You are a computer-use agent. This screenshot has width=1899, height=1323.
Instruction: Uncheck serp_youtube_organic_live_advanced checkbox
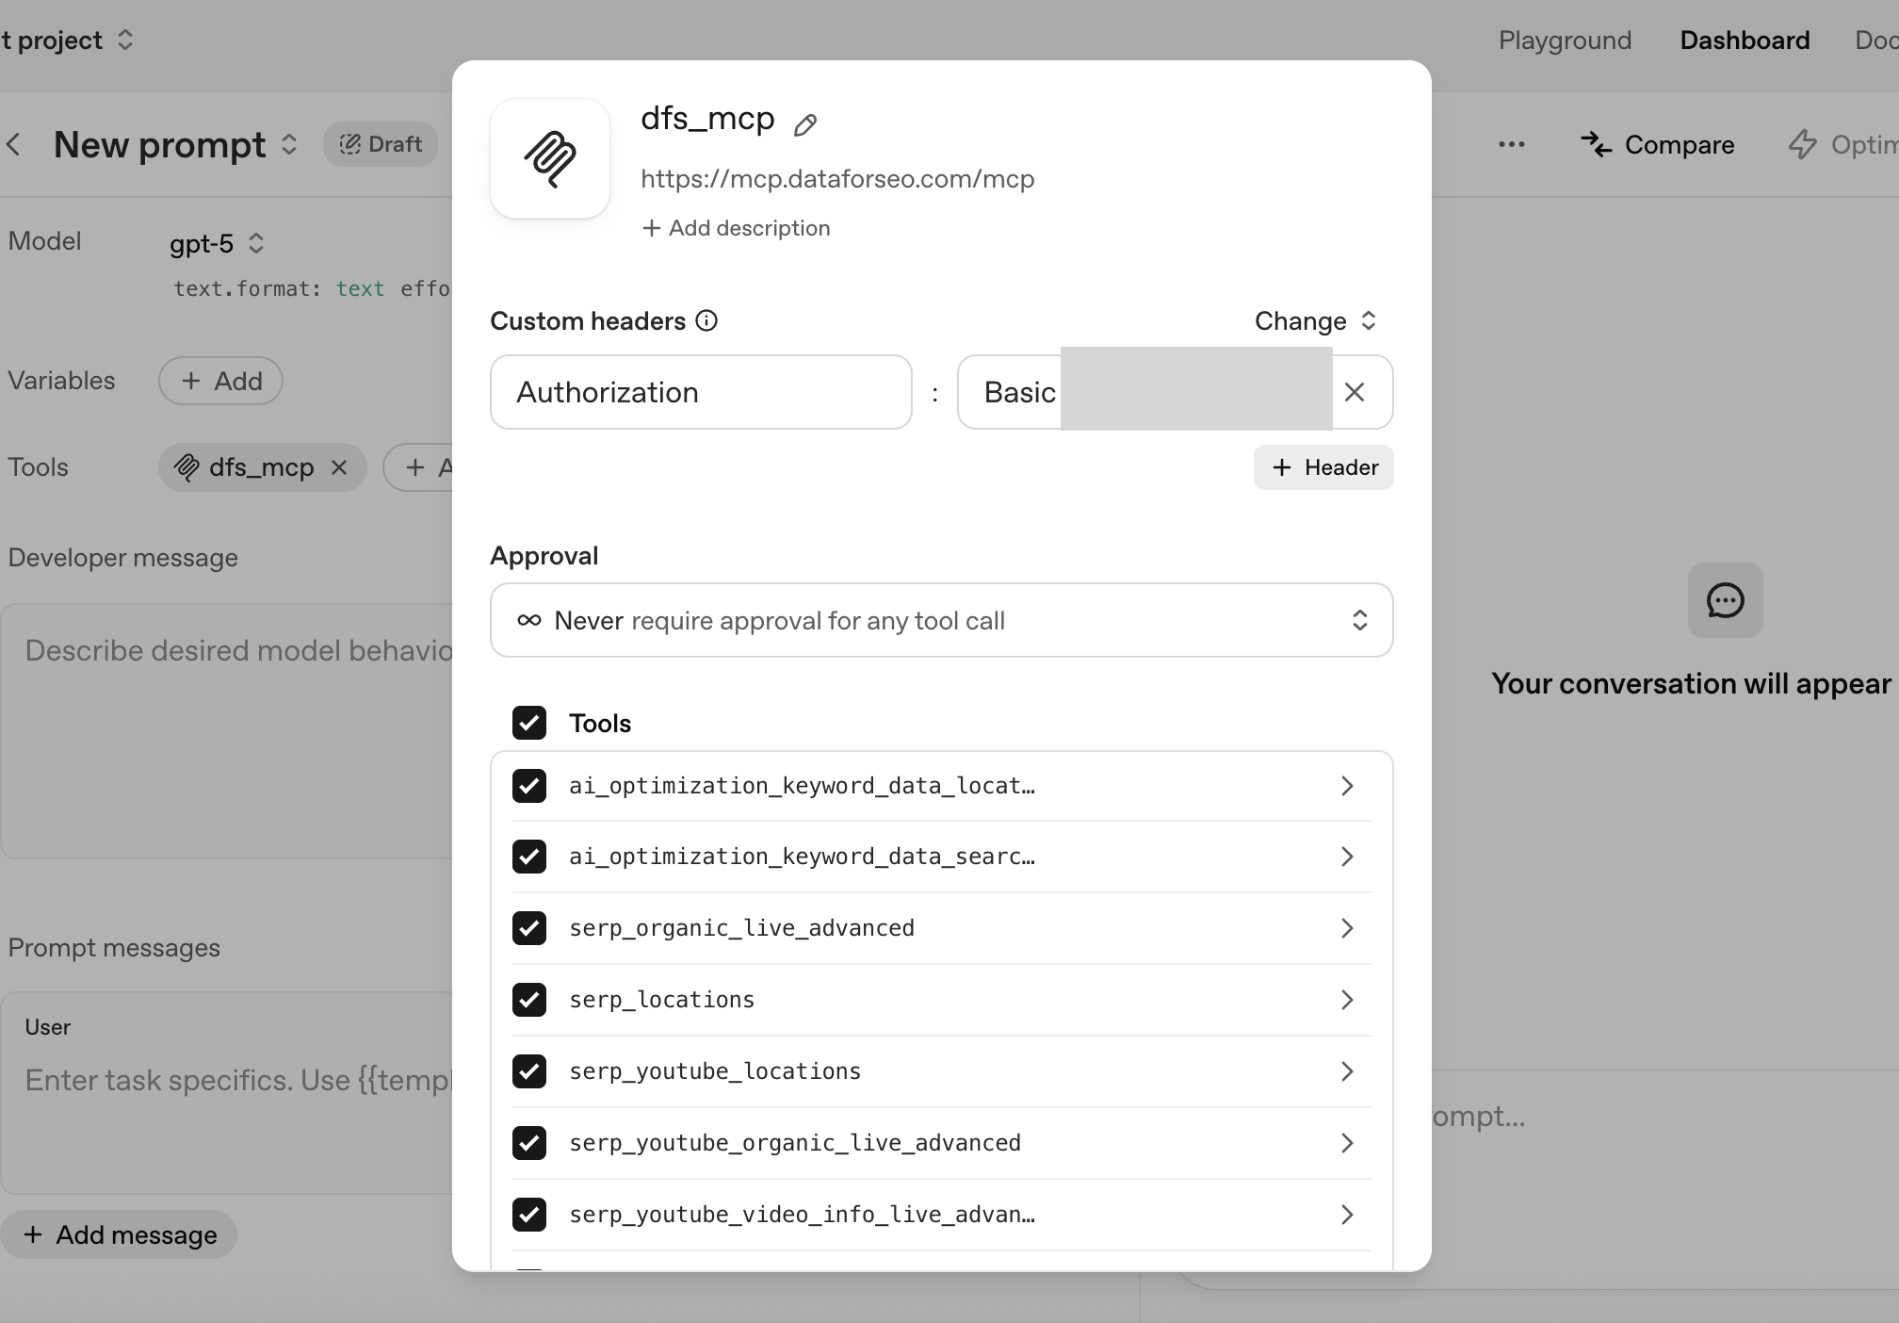click(529, 1143)
